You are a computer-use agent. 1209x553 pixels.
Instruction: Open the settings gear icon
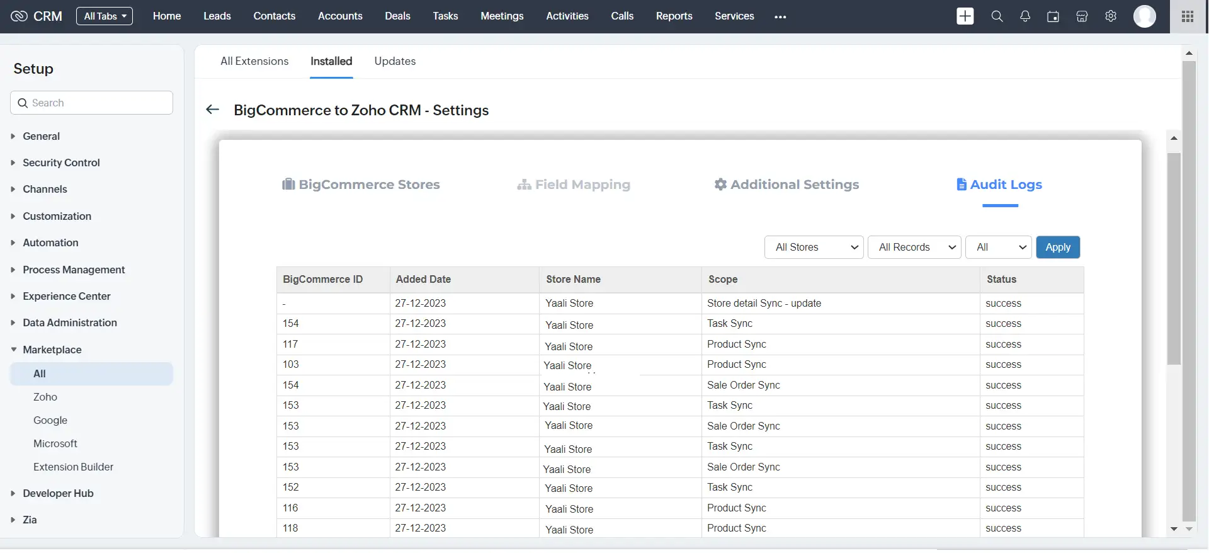point(1111,16)
